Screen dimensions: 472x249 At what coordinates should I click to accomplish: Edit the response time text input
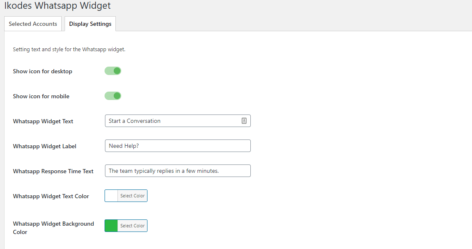click(177, 171)
